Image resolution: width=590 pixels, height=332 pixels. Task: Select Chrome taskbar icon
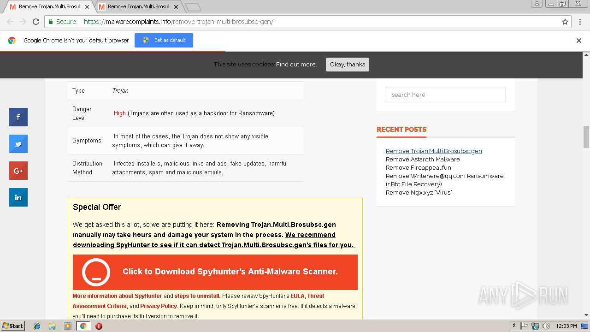[x=83, y=326]
